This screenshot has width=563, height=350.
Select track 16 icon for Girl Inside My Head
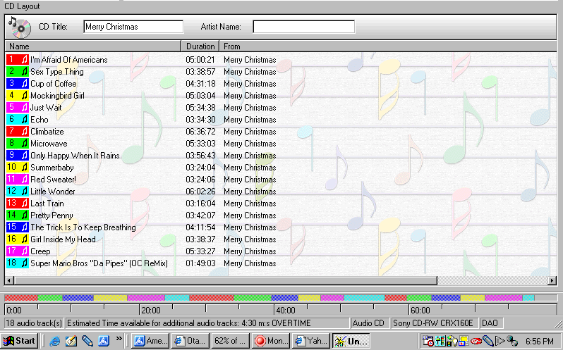pos(18,239)
